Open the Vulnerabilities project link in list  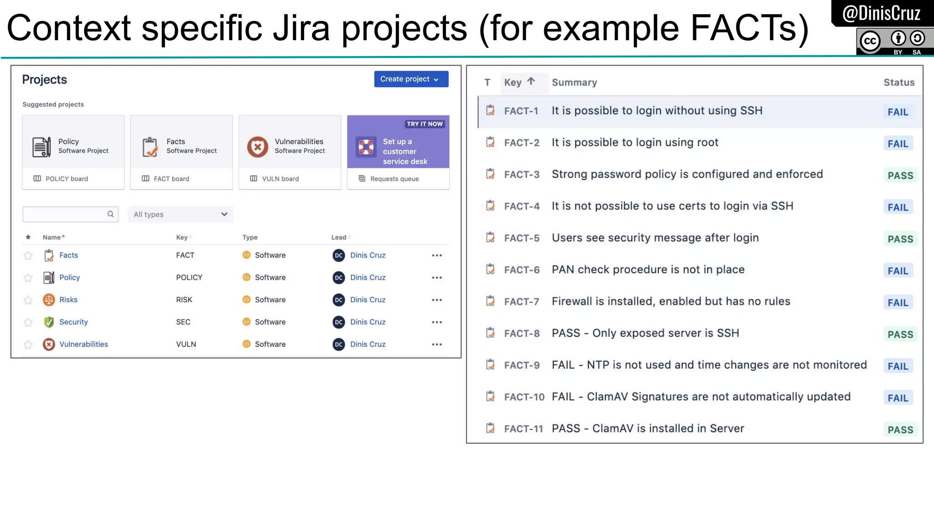click(83, 344)
